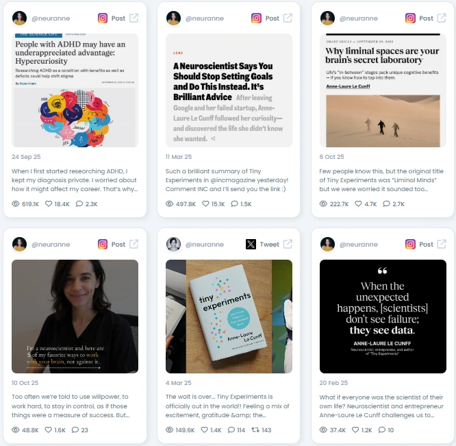Click the views eye icon showing 222.7K
The image size is (456, 446).
(323, 203)
